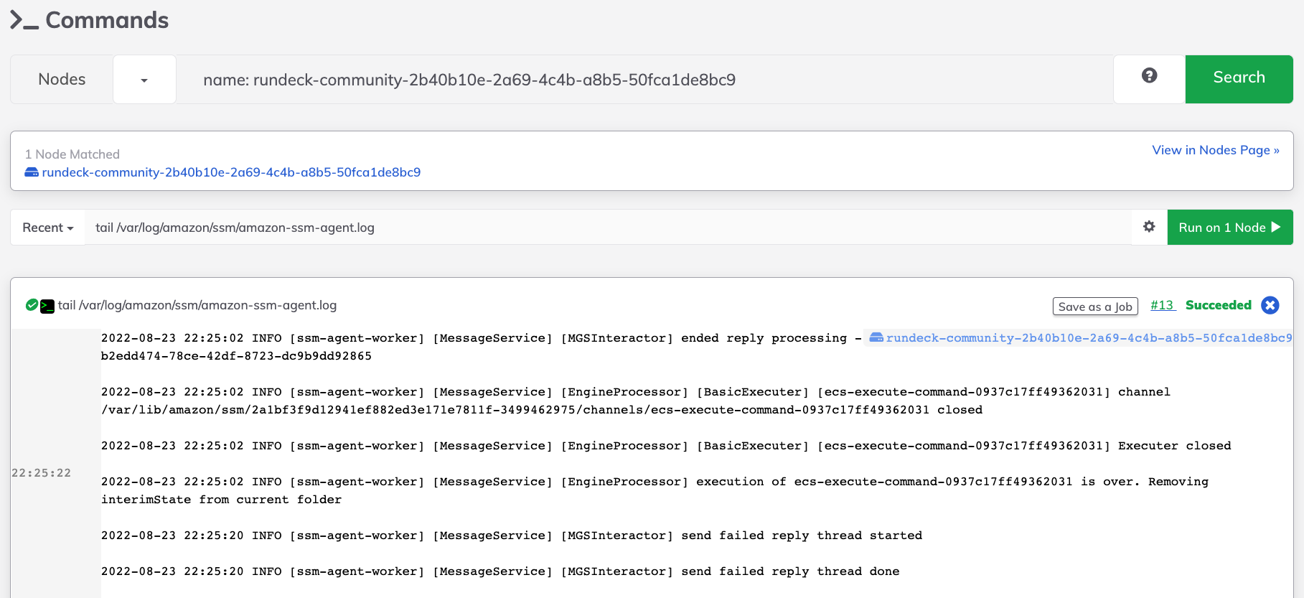Open the node filter help question icon
1304x598 pixels.
1149,76
